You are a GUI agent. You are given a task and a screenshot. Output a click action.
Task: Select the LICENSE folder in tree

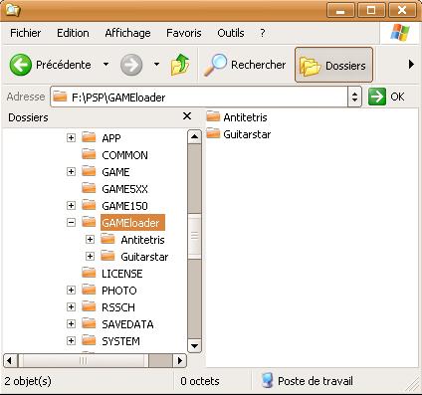coord(122,274)
